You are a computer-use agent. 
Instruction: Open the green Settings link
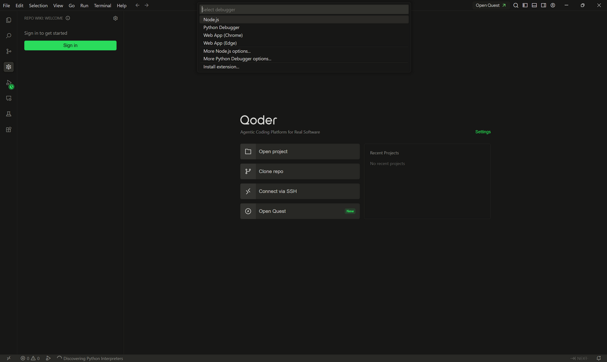coord(483,132)
